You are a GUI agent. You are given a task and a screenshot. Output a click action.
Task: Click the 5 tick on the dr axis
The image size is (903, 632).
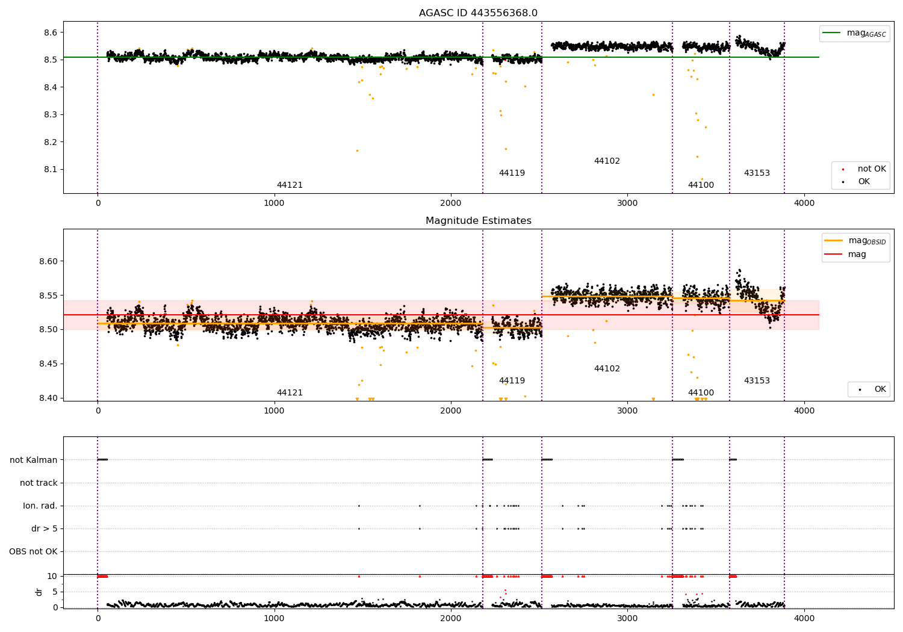(x=55, y=592)
